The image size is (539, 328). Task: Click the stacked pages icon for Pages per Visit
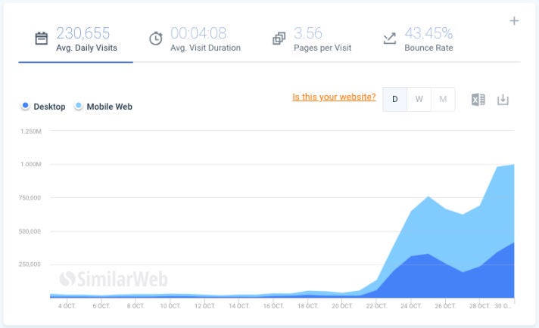(279, 39)
